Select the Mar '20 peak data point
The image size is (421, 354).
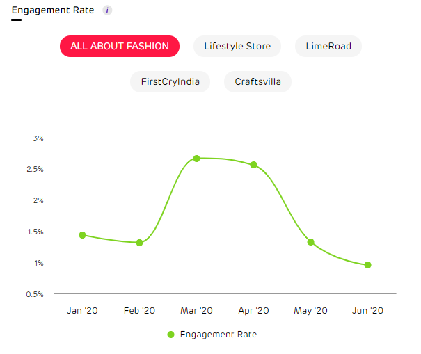tap(197, 159)
